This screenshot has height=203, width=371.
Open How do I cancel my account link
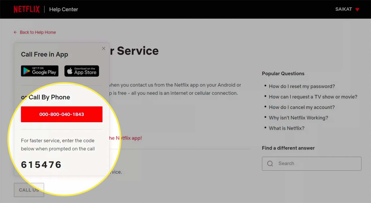(x=302, y=107)
